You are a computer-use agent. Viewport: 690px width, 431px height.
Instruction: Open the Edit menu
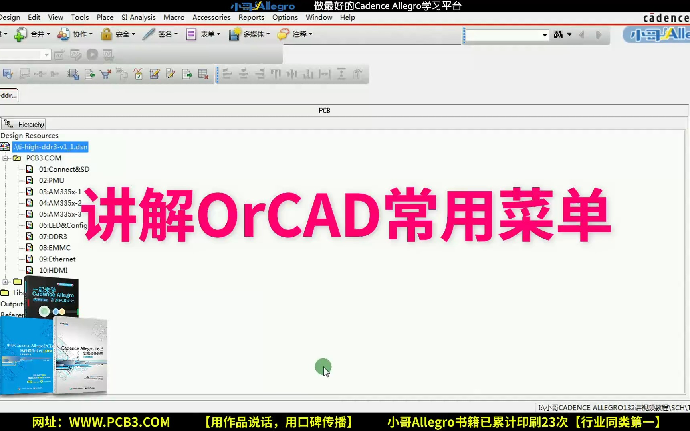[34, 17]
